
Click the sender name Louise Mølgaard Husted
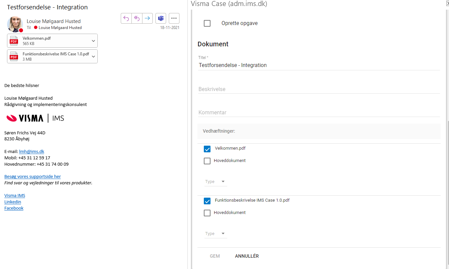[x=54, y=21]
